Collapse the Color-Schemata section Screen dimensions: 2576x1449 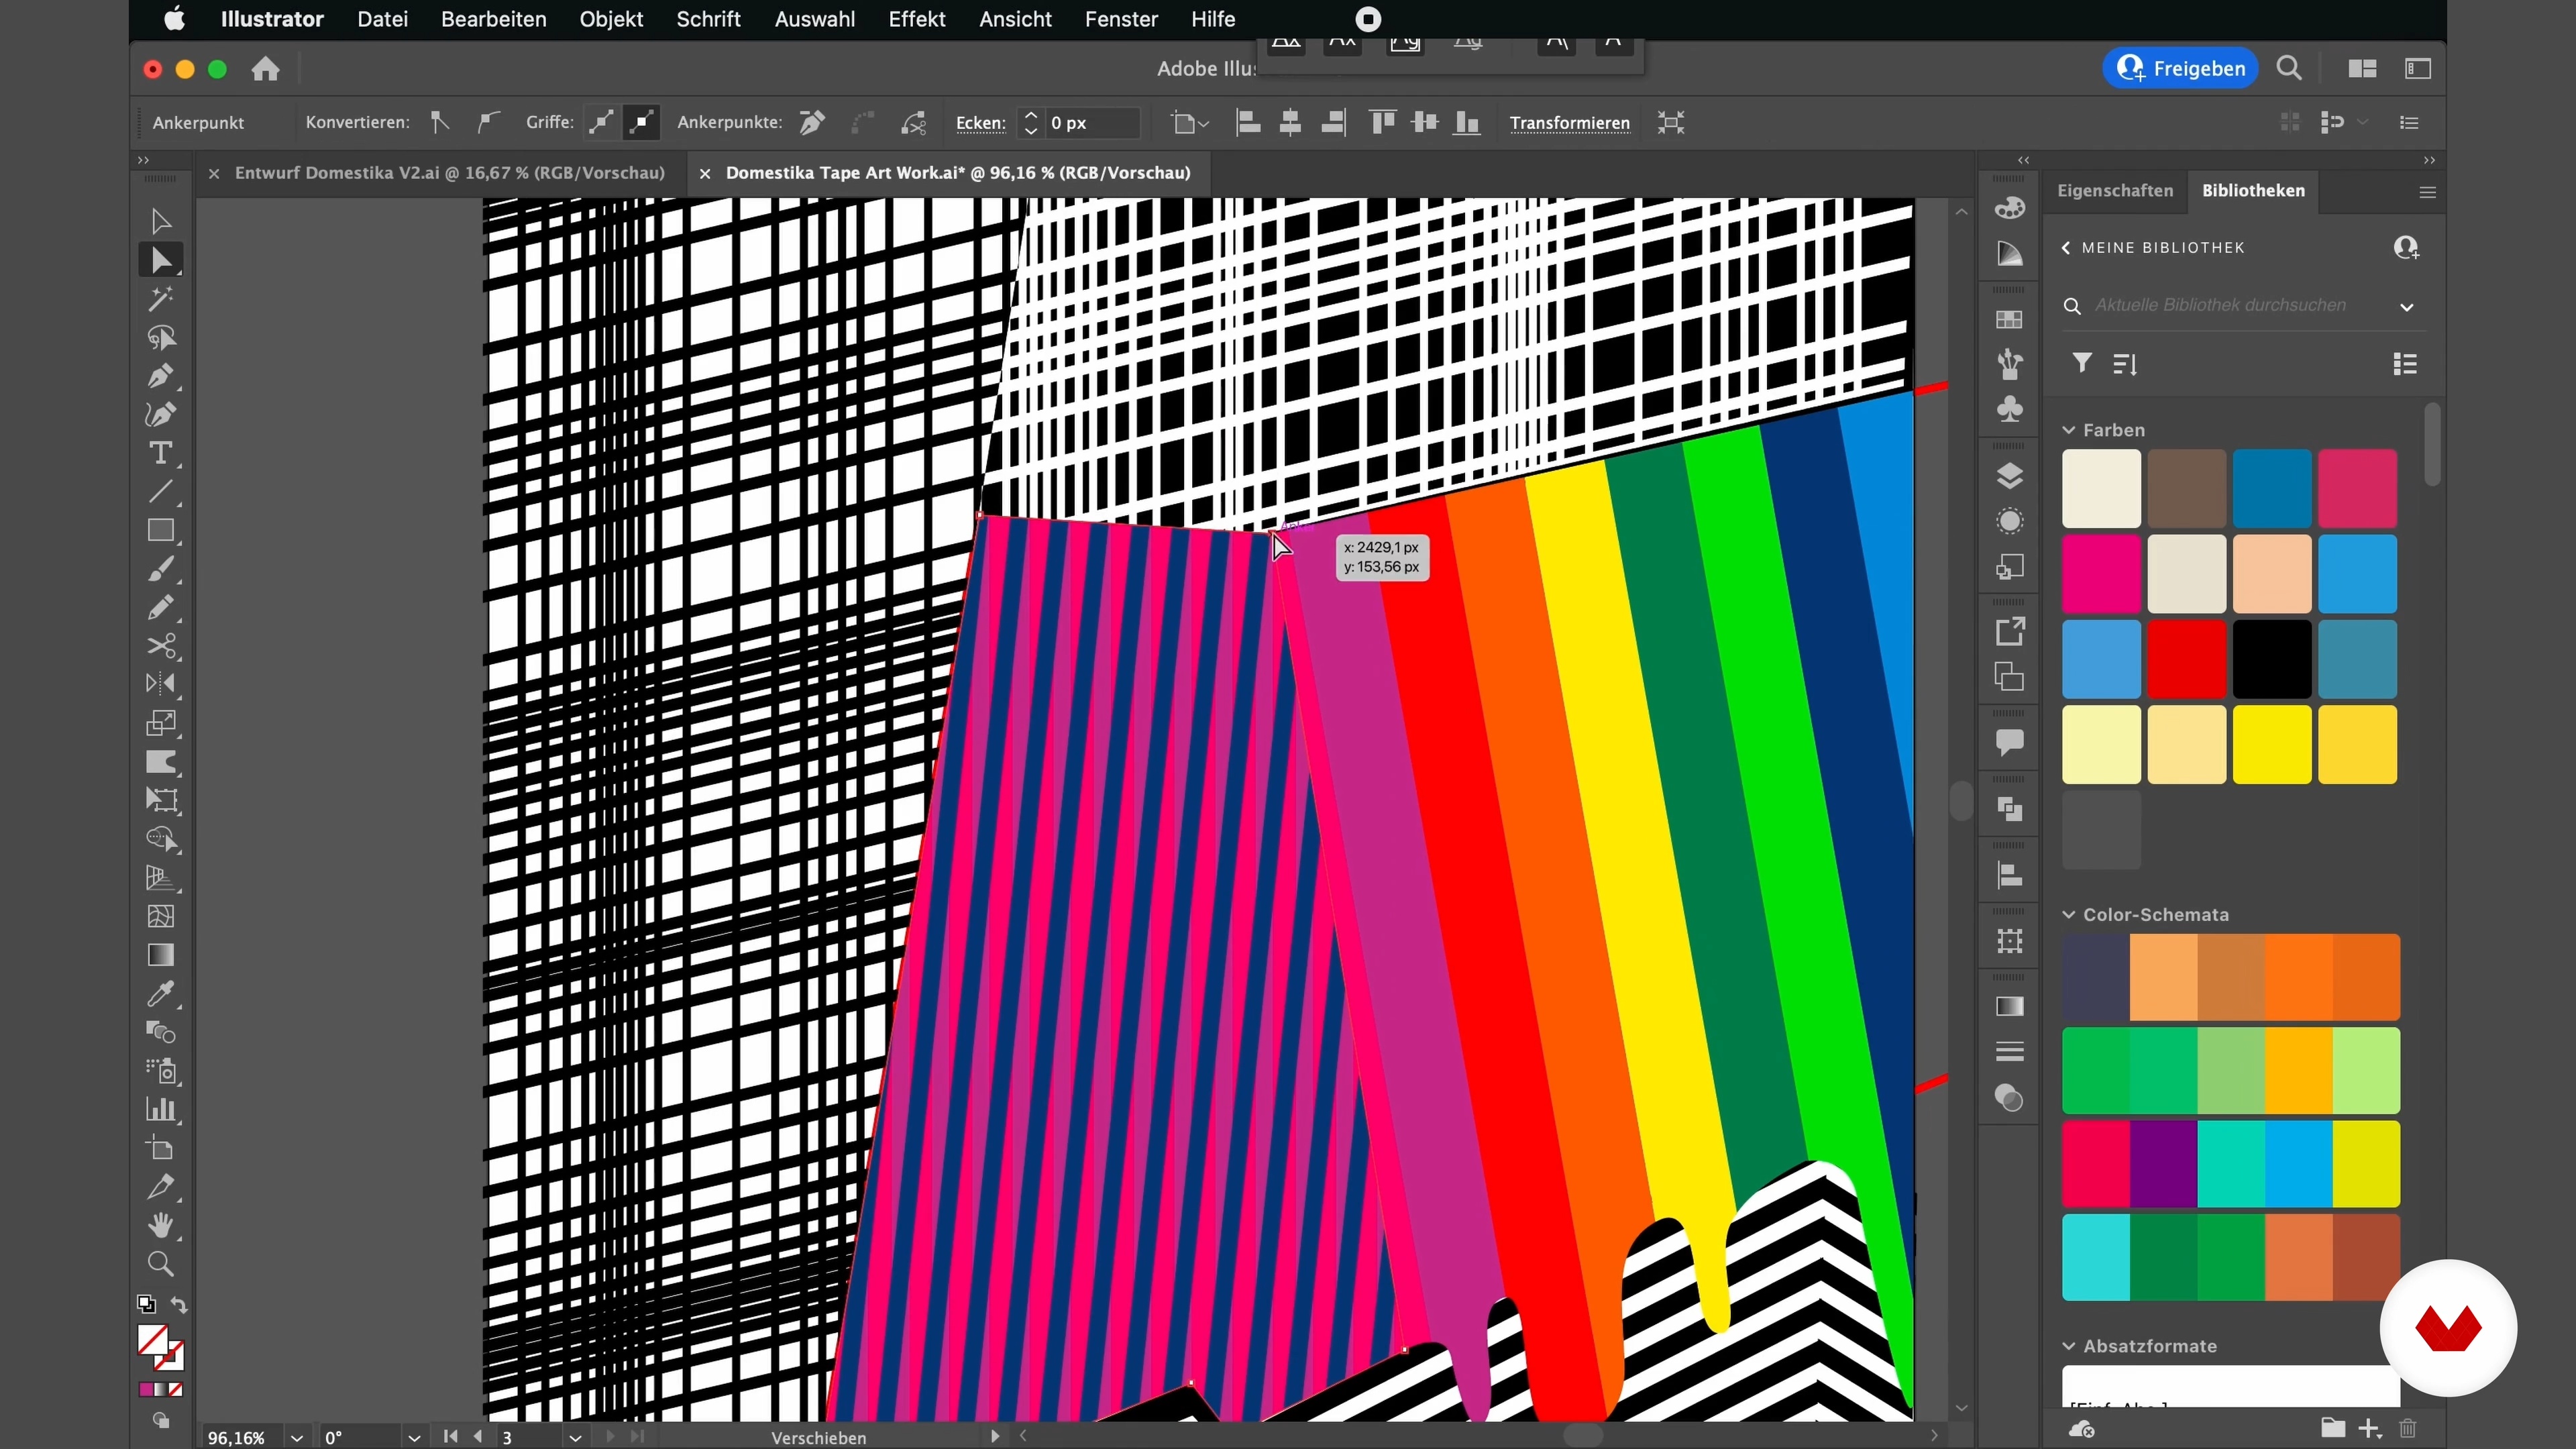click(2069, 915)
